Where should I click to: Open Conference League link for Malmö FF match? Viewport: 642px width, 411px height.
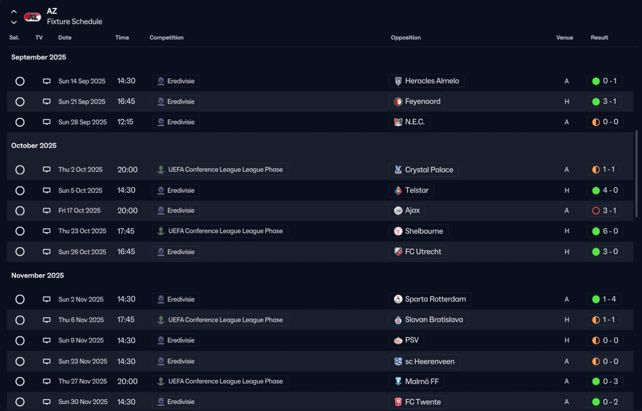(220, 381)
